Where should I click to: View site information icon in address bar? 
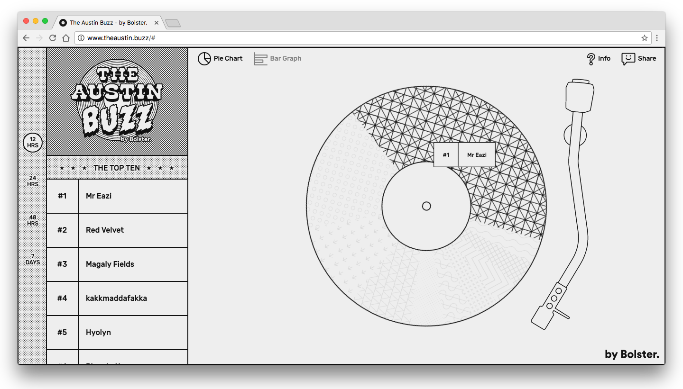click(81, 38)
